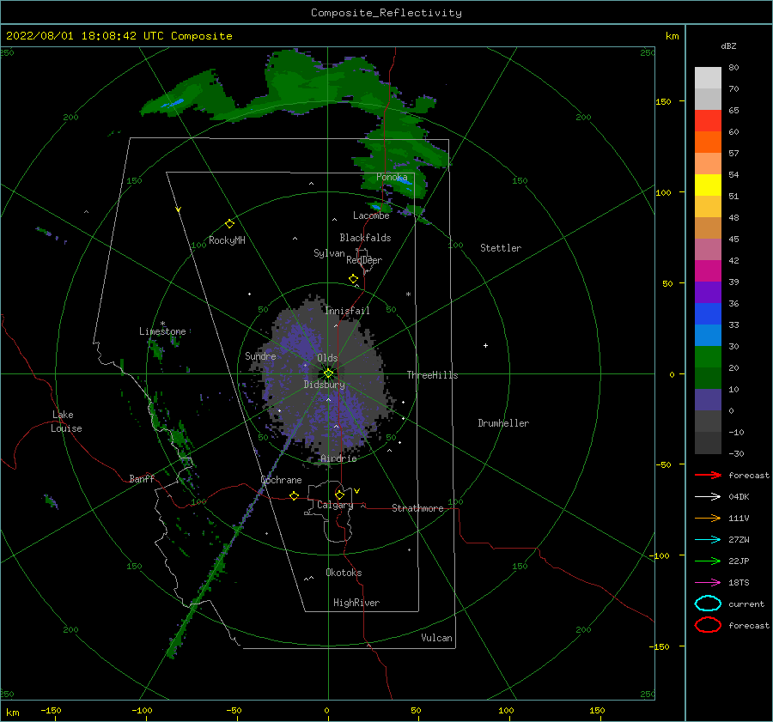Select the Okotoks label
Viewport: 773px width, 722px height.
point(344,573)
